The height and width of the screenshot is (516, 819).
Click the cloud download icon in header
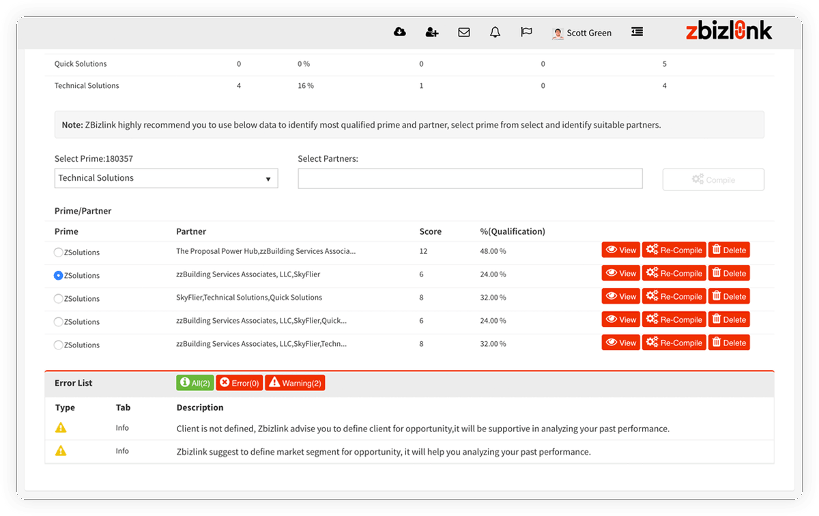click(400, 32)
